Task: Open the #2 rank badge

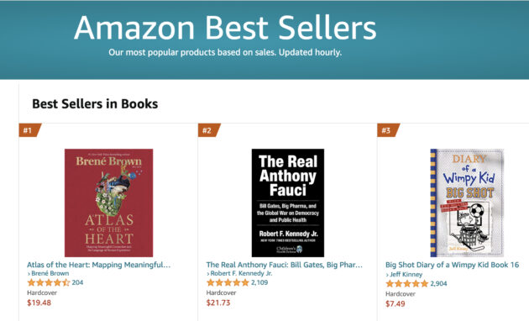Action: point(209,130)
